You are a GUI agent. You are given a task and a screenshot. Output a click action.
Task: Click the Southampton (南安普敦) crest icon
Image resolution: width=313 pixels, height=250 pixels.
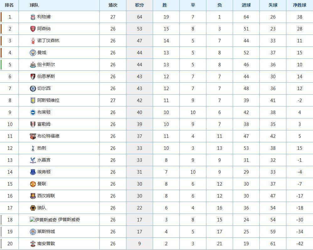coord(33,244)
